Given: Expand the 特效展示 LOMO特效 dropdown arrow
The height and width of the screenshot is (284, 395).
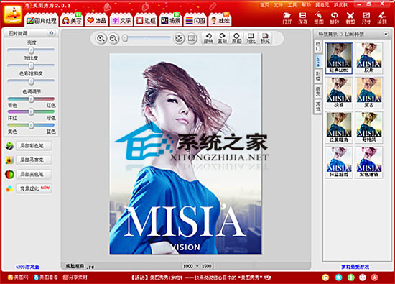Looking at the screenshot, I should pyautogui.click(x=386, y=34).
